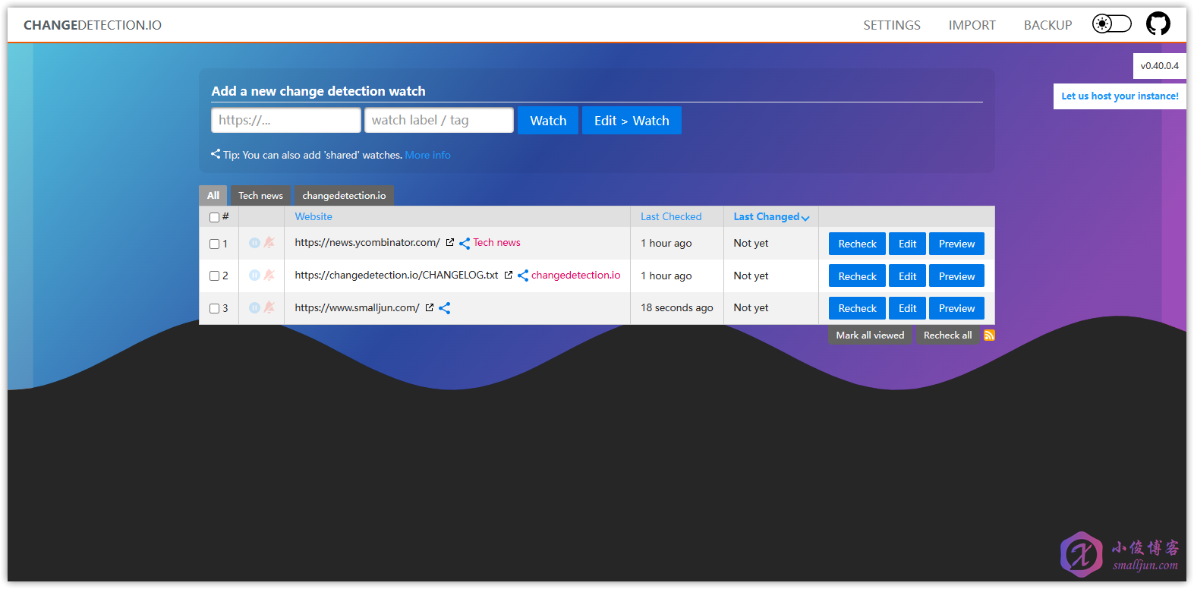Check the box for watch 3
The width and height of the screenshot is (1194, 589).
pos(214,308)
